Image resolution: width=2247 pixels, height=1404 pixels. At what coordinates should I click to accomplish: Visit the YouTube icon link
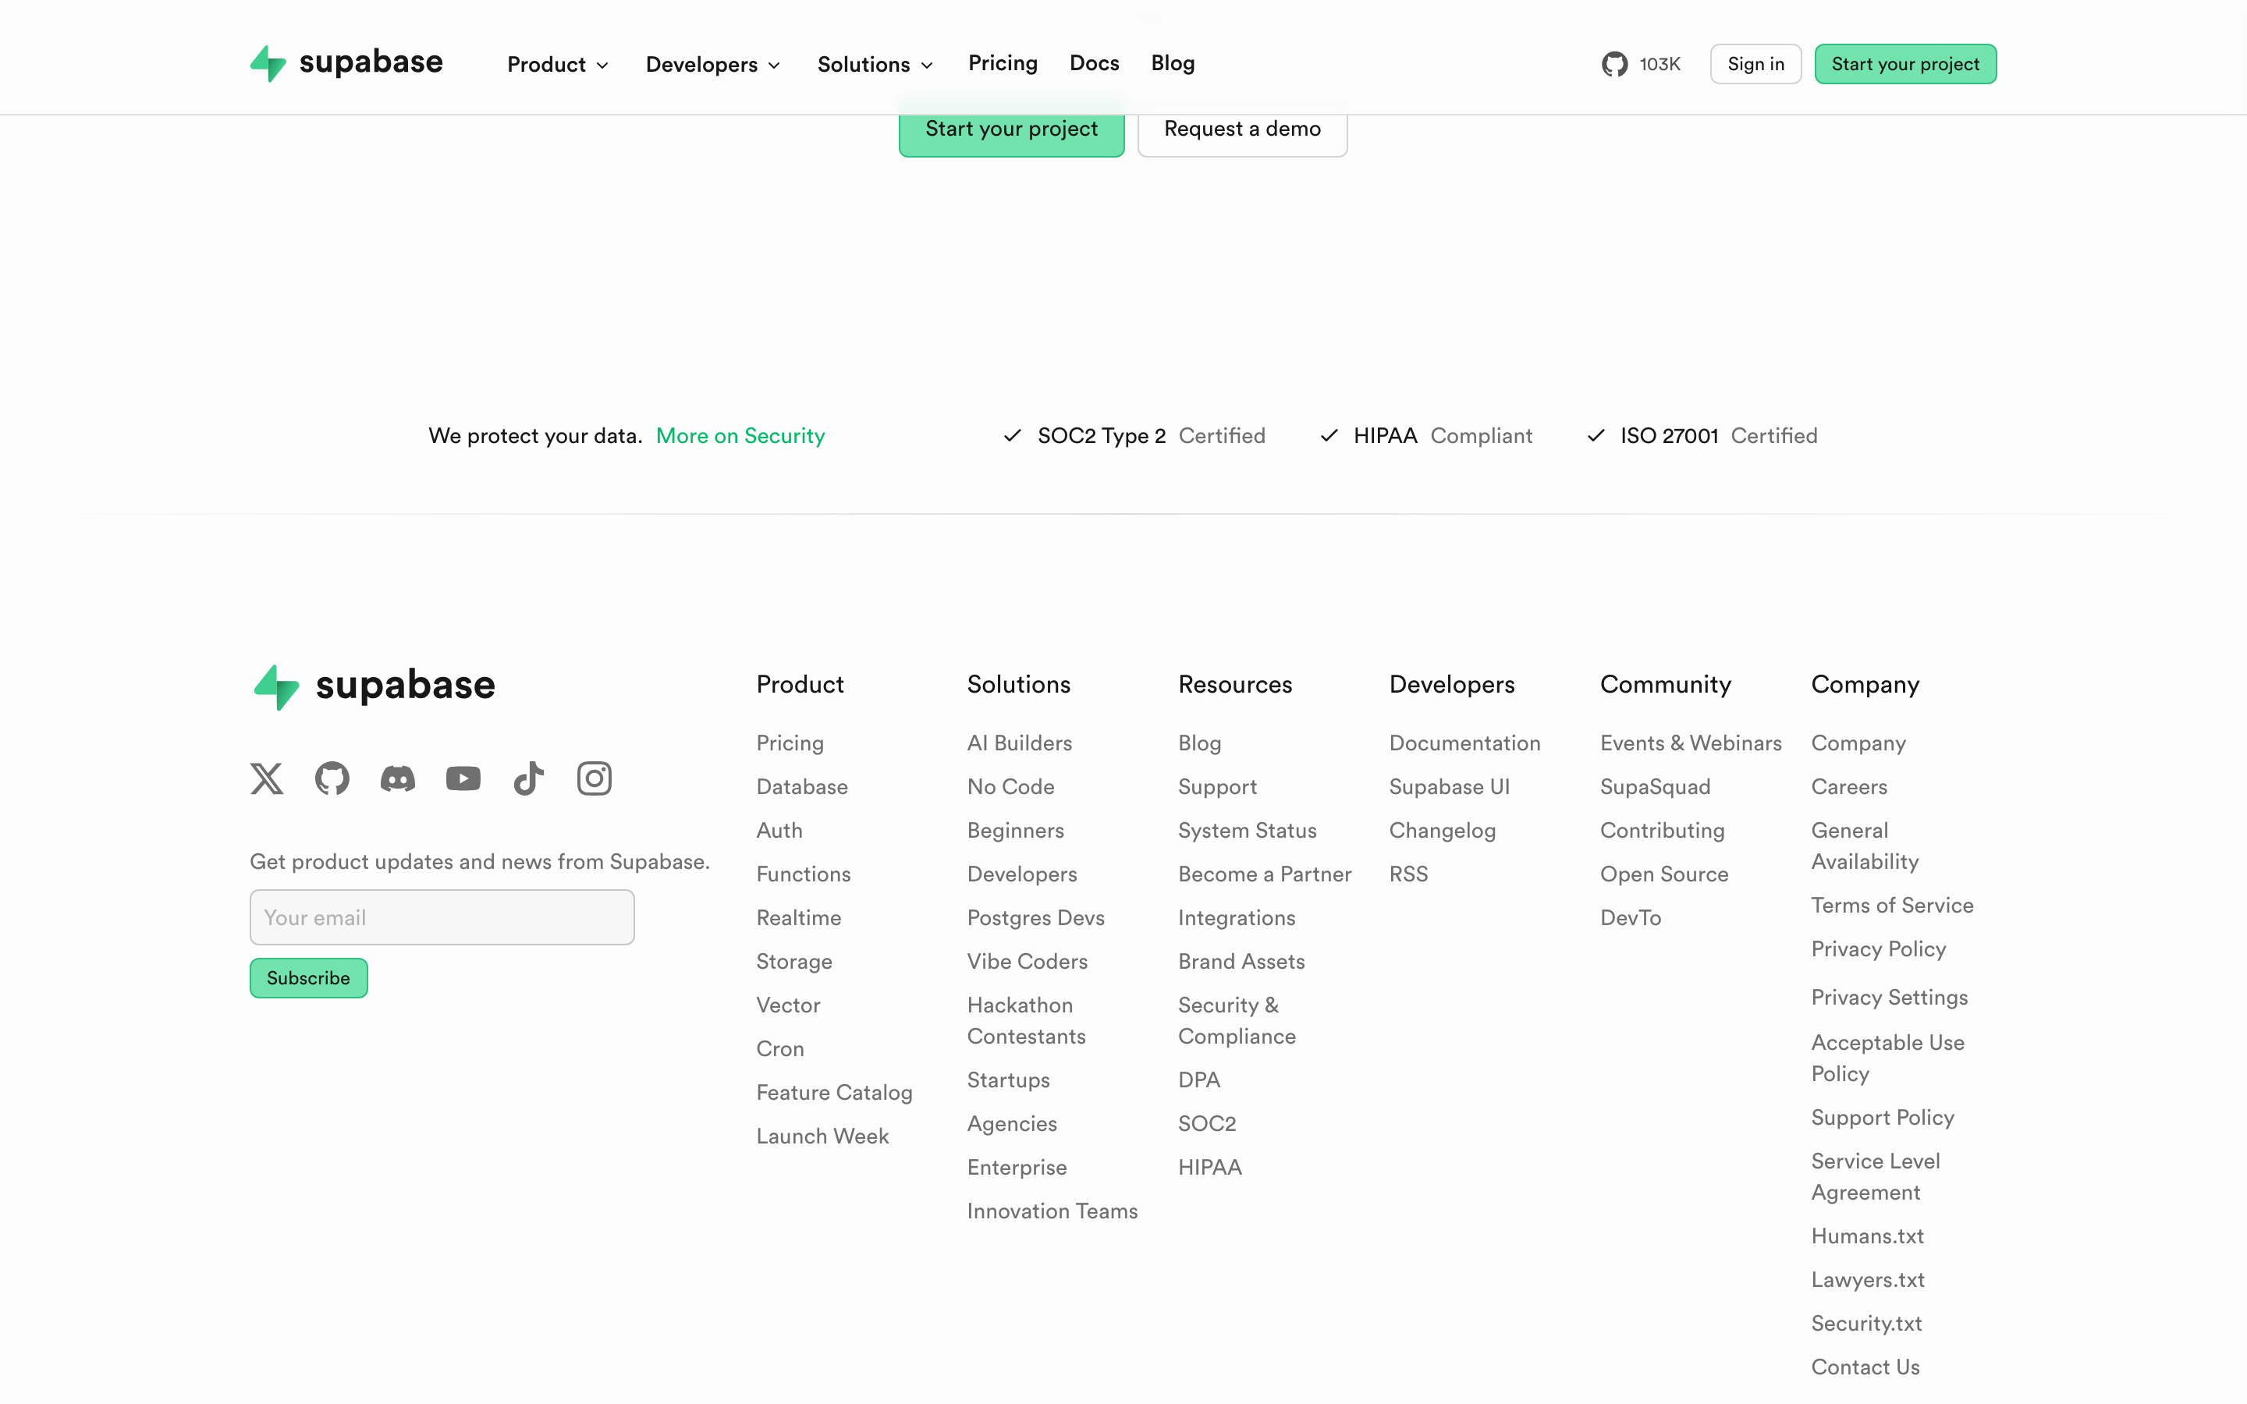tap(463, 778)
